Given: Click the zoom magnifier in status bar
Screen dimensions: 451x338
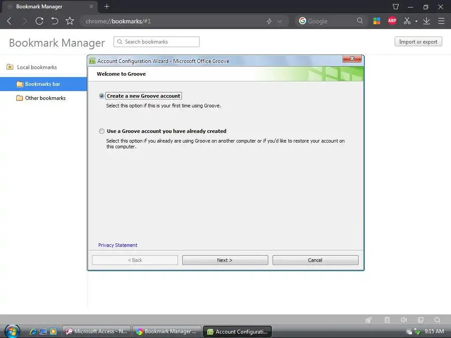Looking at the screenshot, I should pos(437,320).
